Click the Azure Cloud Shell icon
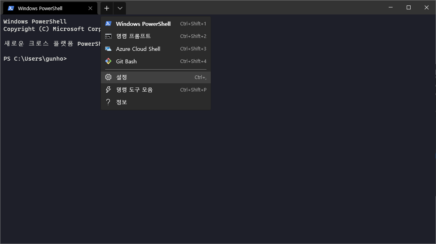 click(x=108, y=48)
